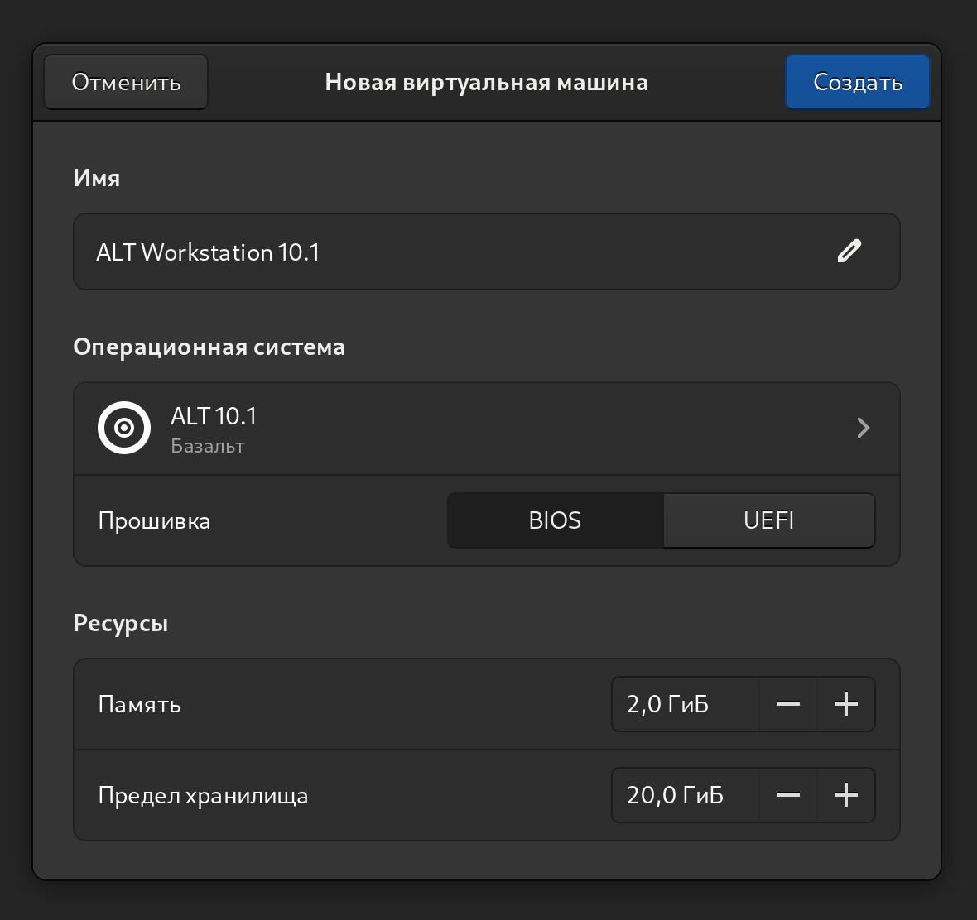Click the Базальт vendor subtitle

(x=208, y=446)
